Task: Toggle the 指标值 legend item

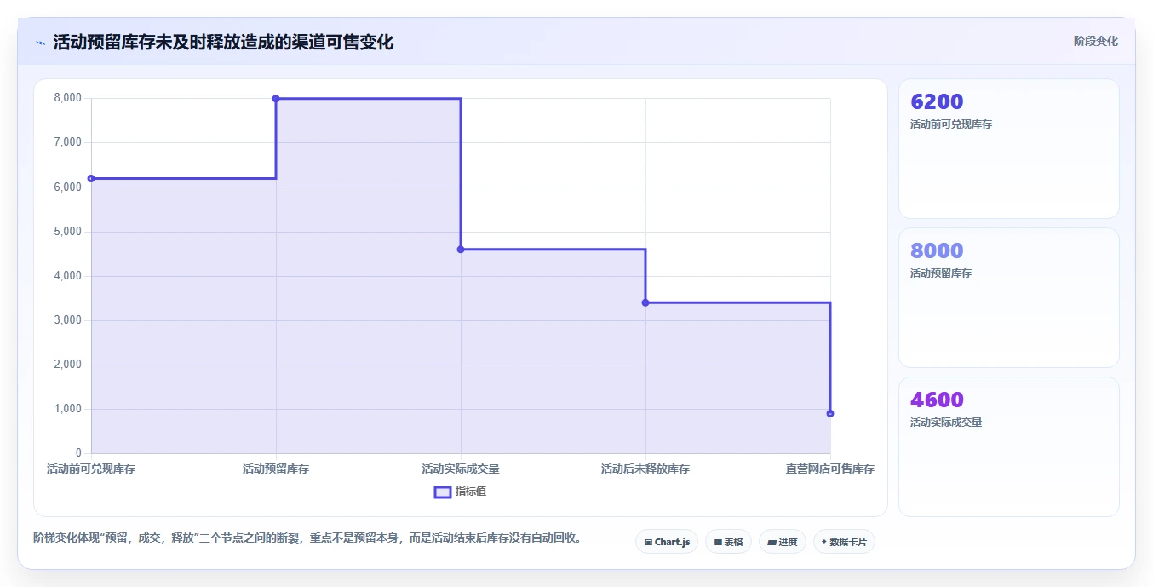Action: point(461,492)
